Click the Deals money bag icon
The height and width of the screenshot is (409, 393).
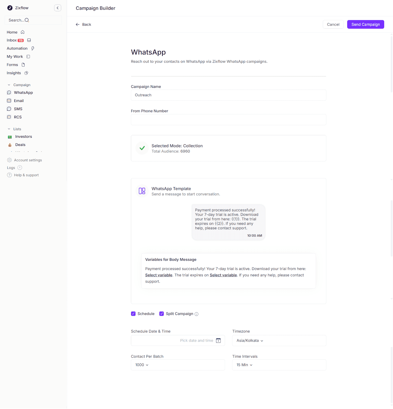coord(10,145)
